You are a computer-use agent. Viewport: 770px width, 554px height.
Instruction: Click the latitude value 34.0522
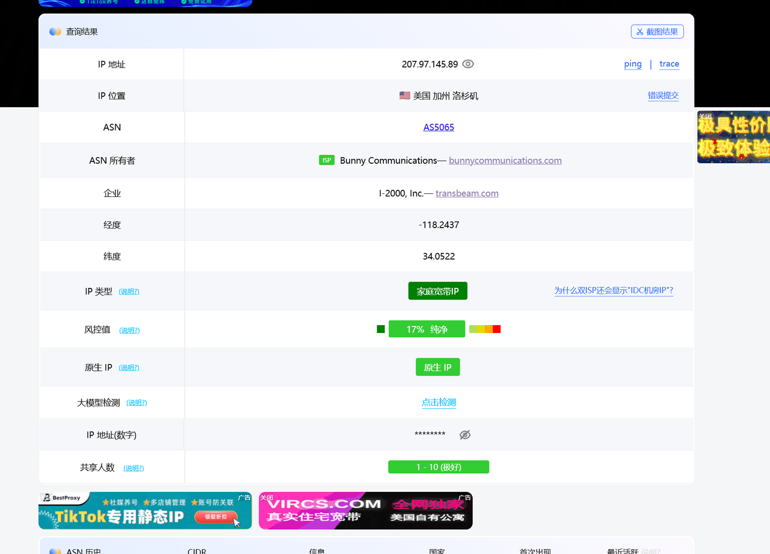(439, 256)
